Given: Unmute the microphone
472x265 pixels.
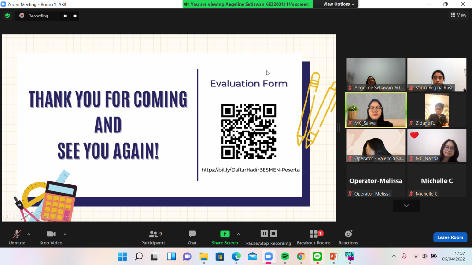Looking at the screenshot, I should coord(17,237).
